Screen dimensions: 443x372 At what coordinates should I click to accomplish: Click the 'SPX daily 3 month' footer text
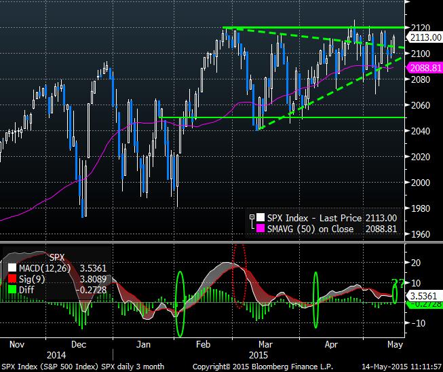click(x=132, y=367)
